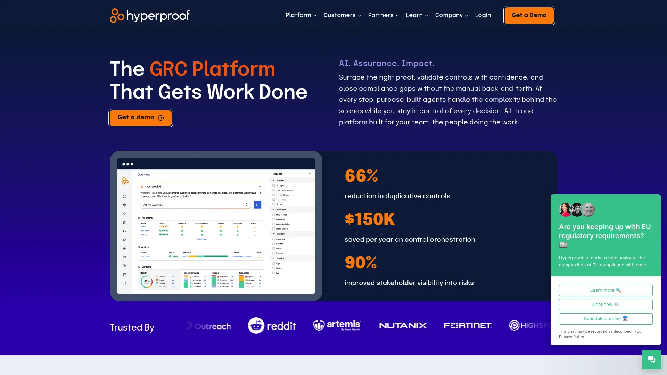Open the Learn dropdown menu
The width and height of the screenshot is (667, 375).
tap(417, 15)
